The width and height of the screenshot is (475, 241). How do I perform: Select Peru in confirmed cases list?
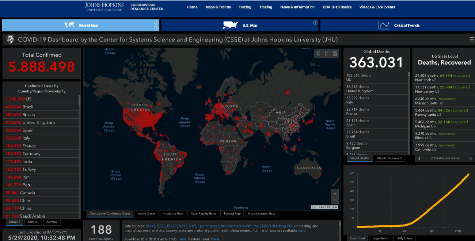(40, 185)
